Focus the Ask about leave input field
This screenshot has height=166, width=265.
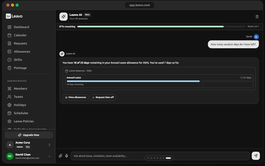point(160,156)
